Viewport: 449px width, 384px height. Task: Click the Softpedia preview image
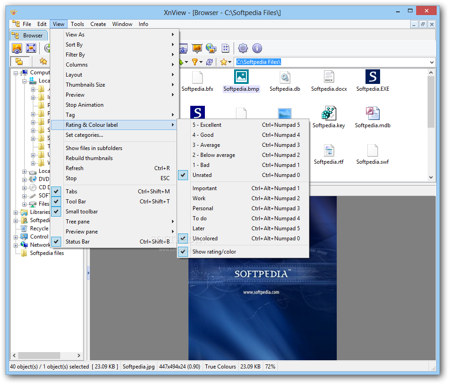[x=262, y=278]
